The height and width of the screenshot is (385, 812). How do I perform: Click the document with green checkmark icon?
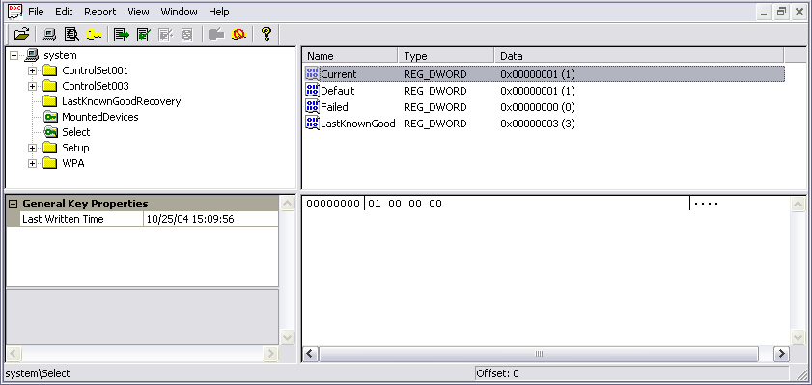(x=144, y=34)
